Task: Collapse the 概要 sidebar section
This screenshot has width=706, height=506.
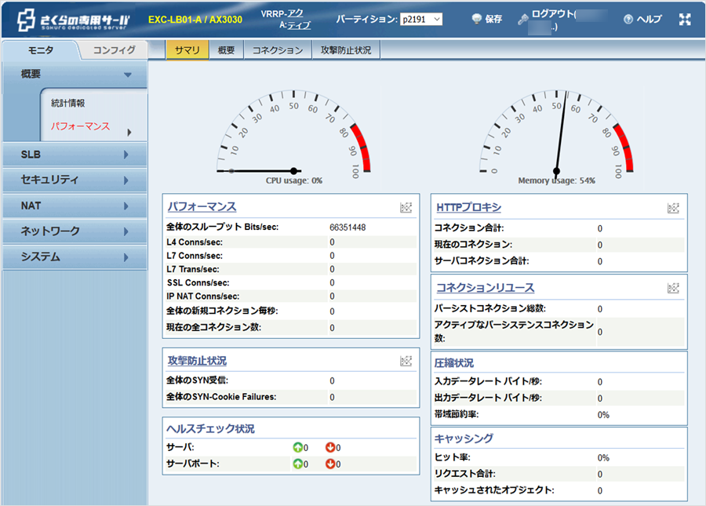Action: (127, 75)
